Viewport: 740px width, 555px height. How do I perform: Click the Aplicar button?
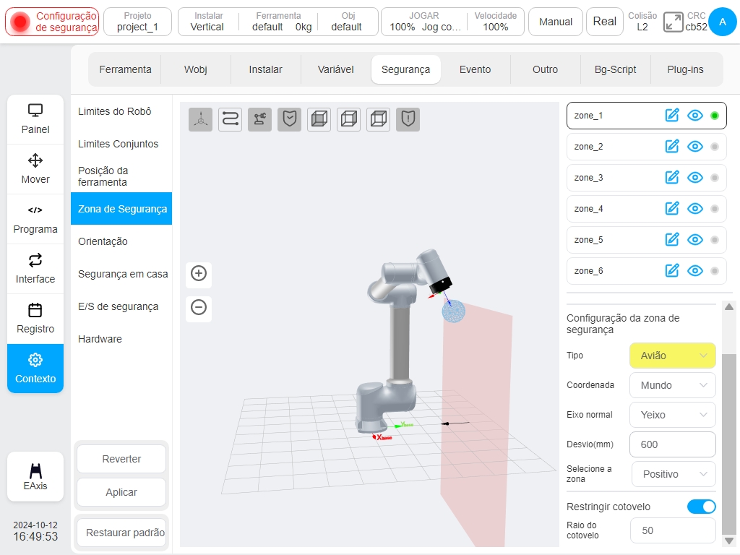121,492
